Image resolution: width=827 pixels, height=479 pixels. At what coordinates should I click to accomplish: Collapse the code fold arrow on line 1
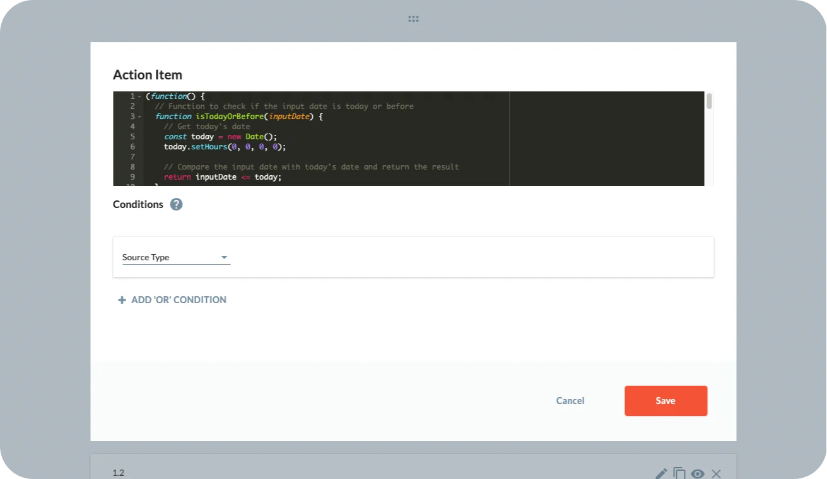pos(139,96)
